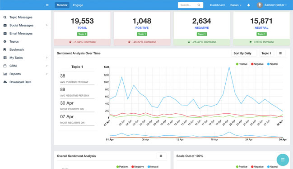Toggle Positive series in chart legend
293x169 pixels.
[242, 64]
